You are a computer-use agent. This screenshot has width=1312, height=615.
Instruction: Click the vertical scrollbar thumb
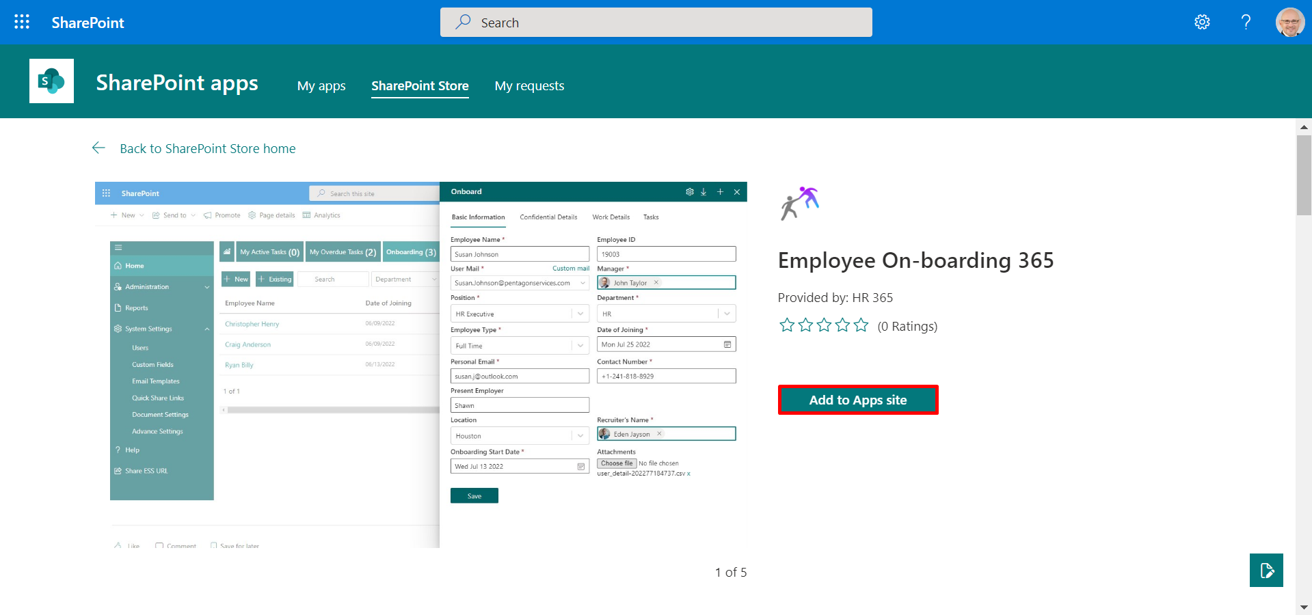(1304, 175)
